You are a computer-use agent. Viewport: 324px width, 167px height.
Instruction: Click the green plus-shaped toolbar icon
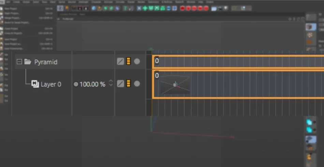tap(145, 8)
